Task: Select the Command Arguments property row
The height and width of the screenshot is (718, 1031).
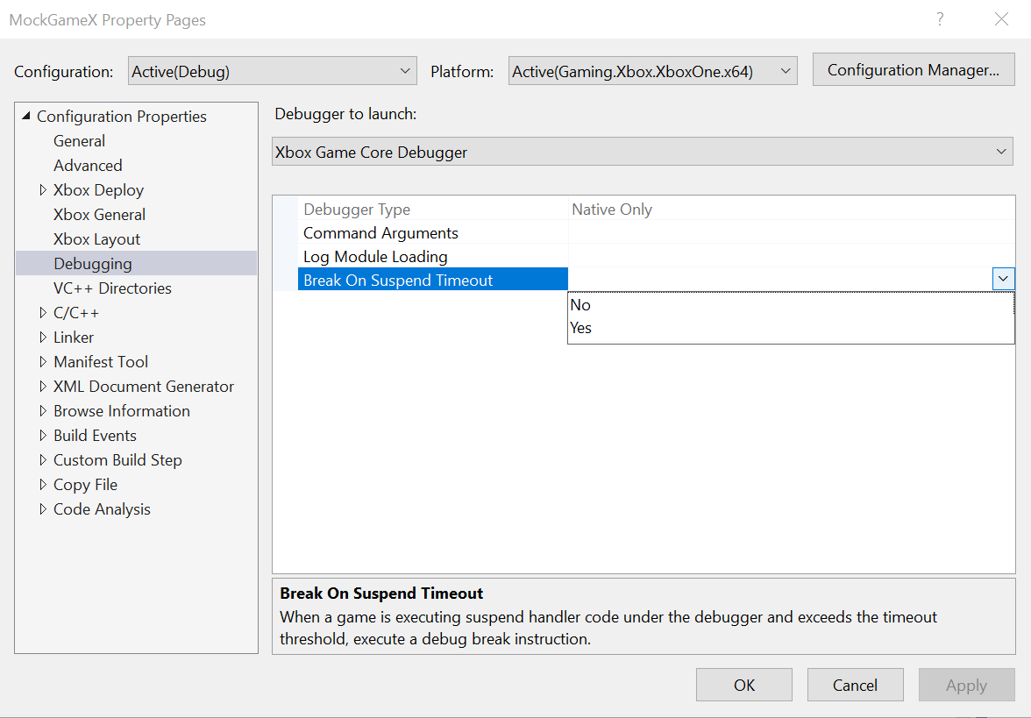Action: [433, 233]
